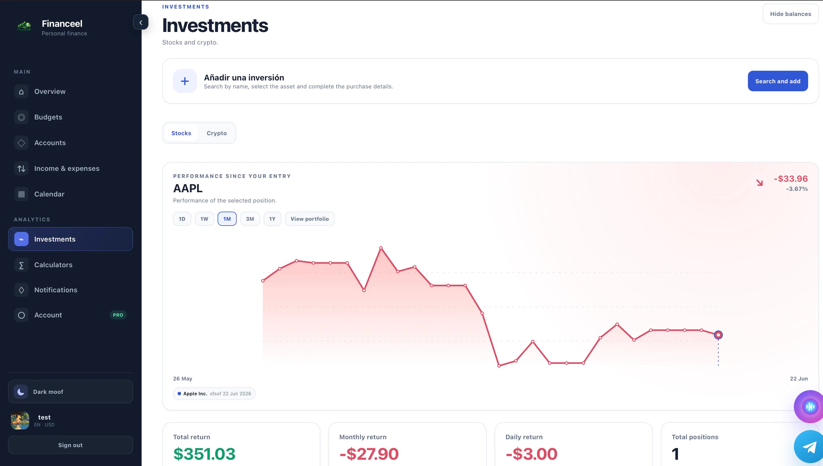Click the Total positions card label
The height and width of the screenshot is (466, 823).
pyautogui.click(x=695, y=437)
